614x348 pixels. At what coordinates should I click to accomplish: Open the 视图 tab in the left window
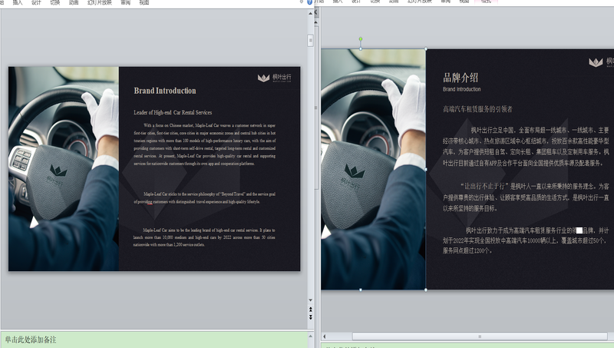[144, 2]
